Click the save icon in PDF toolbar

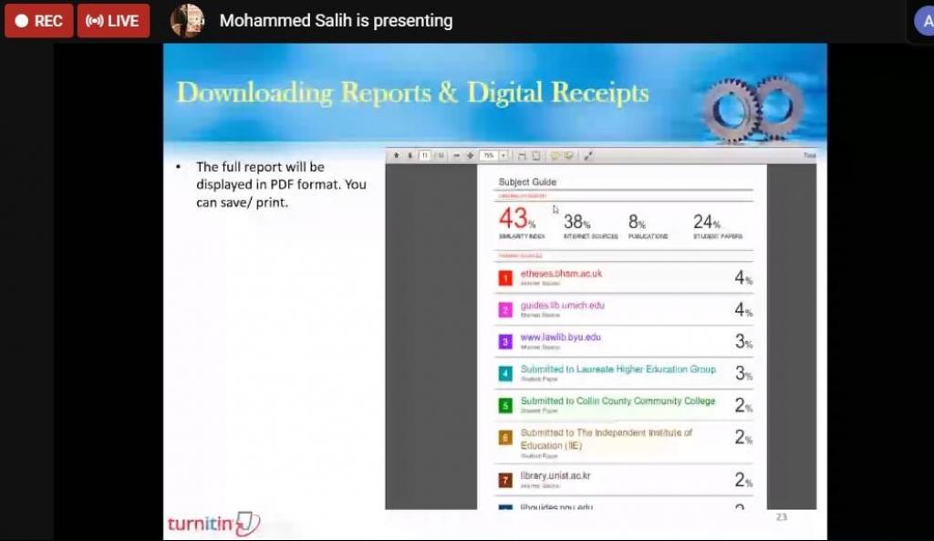tap(522, 156)
